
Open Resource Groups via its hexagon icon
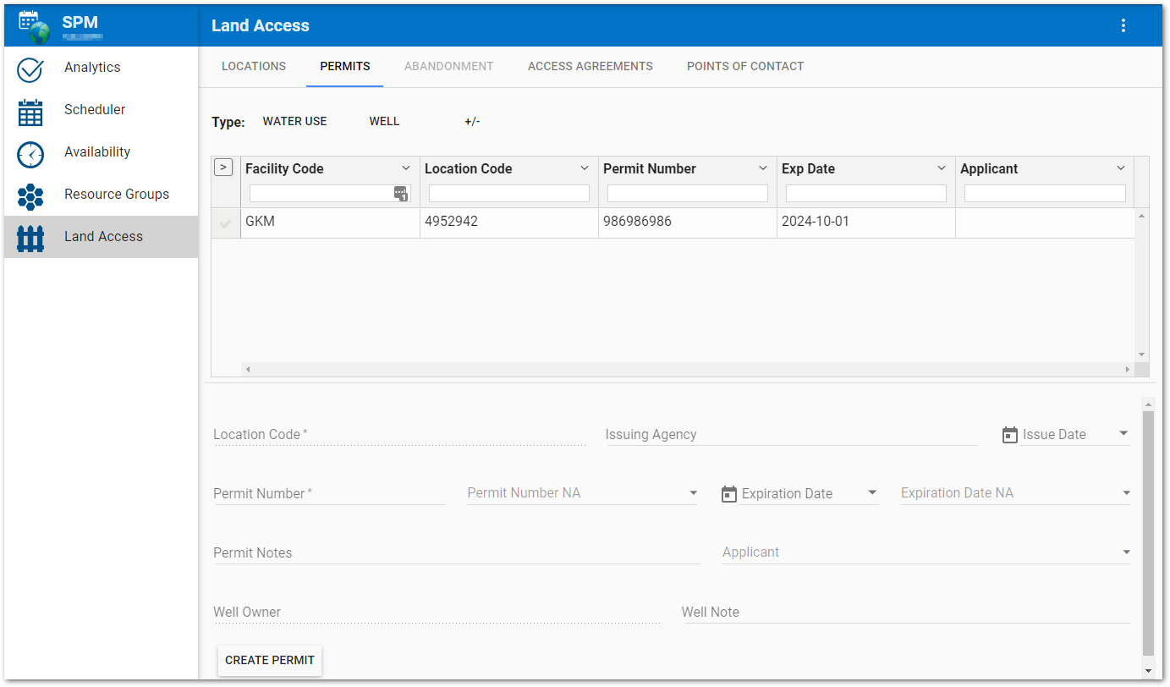coord(30,195)
